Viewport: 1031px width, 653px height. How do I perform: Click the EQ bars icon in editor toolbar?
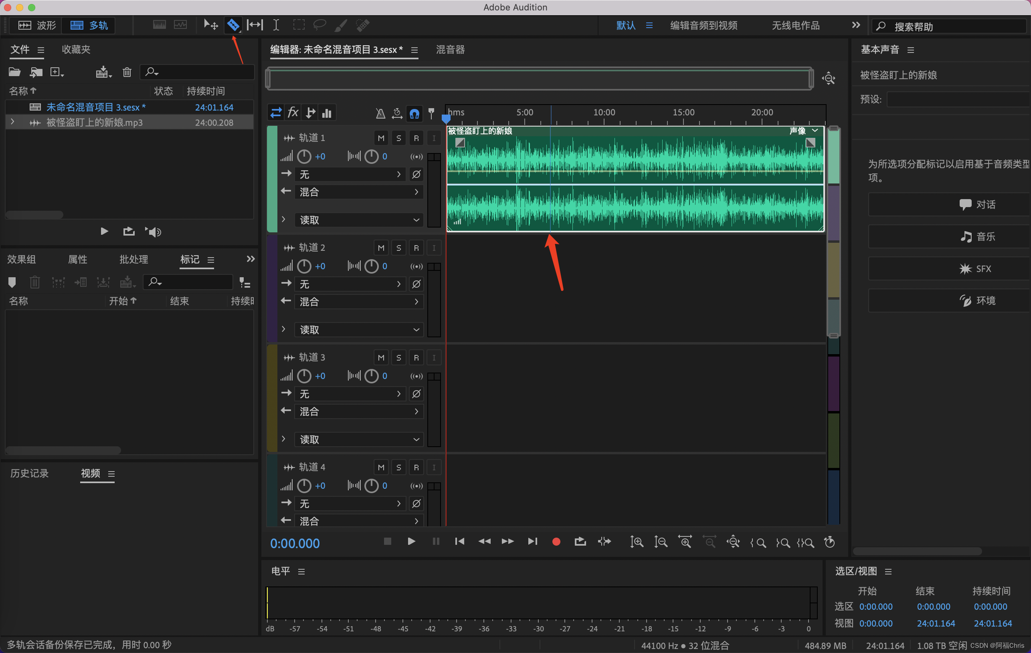pyautogui.click(x=327, y=113)
